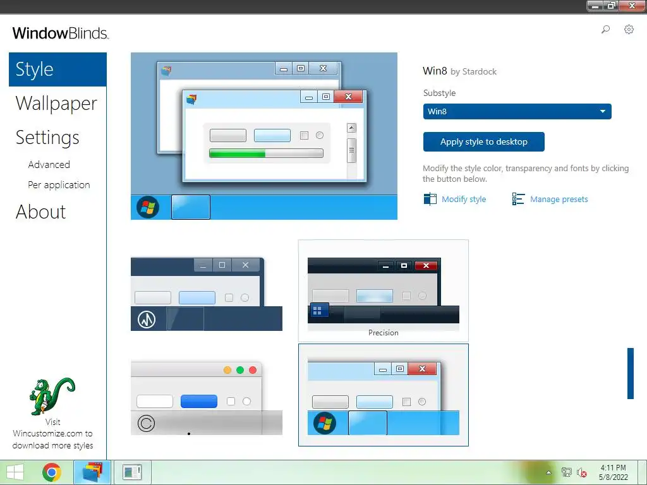This screenshot has width=647, height=485.
Task: Close the WindowBlinds window
Action: coord(632,6)
